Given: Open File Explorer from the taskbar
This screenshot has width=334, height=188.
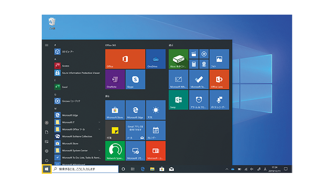Looking at the screenshot, I should point(152,169).
